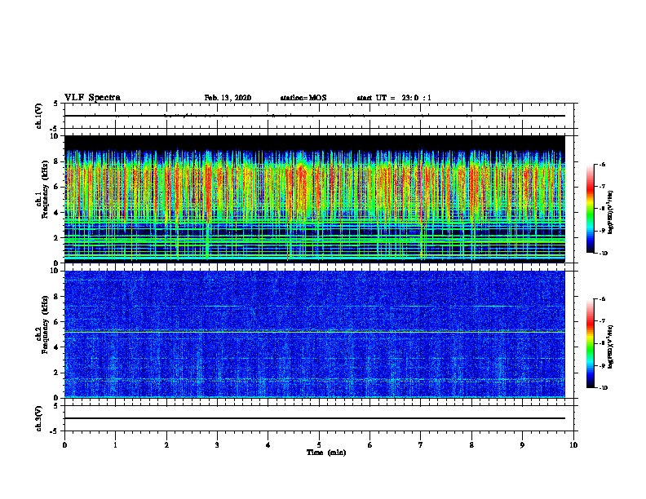Click the "station=MOS" header label
The image size is (646, 499).
pos(303,98)
